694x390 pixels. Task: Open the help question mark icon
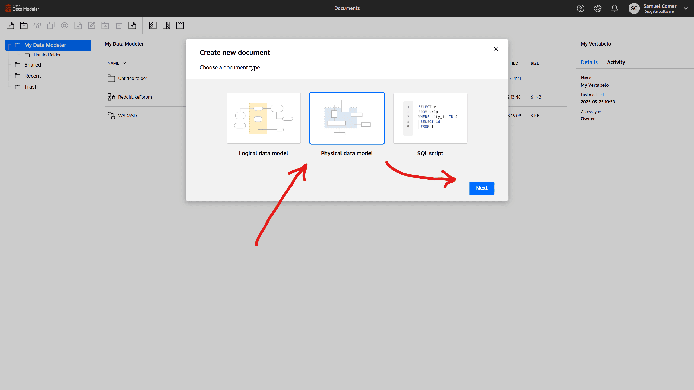click(x=580, y=8)
